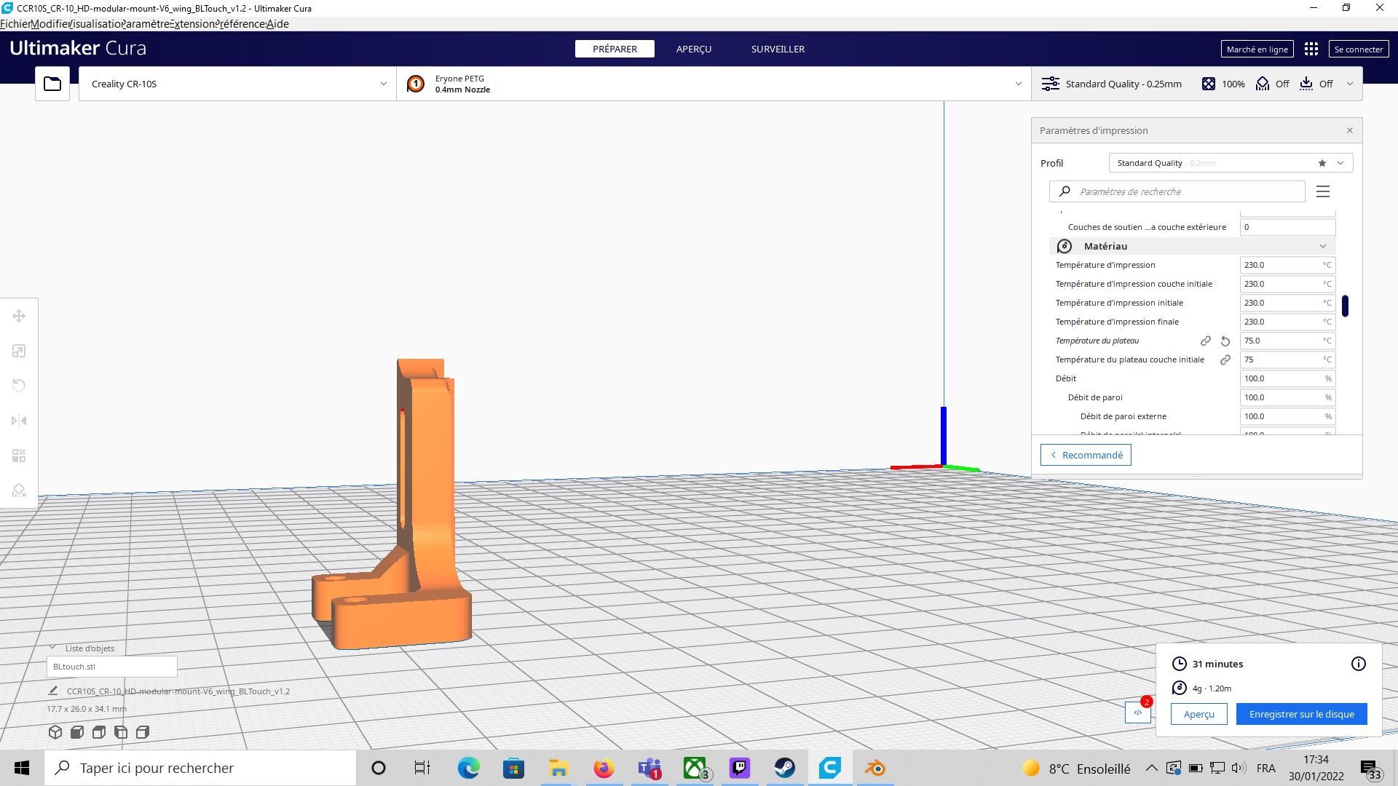Open Twitch app in taskbar
Screen dimensions: 1398x786
click(x=740, y=768)
